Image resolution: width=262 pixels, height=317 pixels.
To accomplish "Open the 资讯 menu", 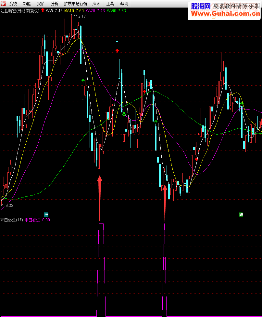I will (96, 4).
